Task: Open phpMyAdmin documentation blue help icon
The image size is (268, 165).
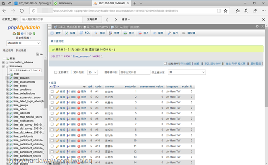Action: tap(22, 34)
